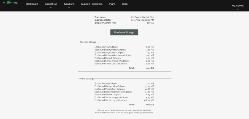Visit the Blog link
The height and width of the screenshot is (119, 249).
click(125, 4)
